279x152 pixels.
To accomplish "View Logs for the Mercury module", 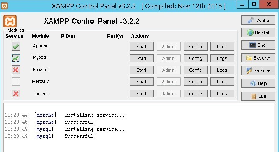I will tap(222, 82).
